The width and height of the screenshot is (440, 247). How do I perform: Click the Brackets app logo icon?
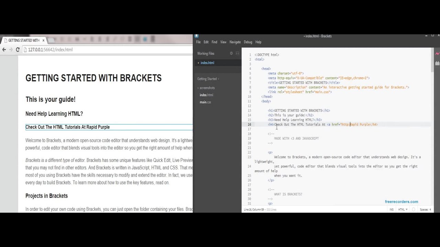click(196, 36)
